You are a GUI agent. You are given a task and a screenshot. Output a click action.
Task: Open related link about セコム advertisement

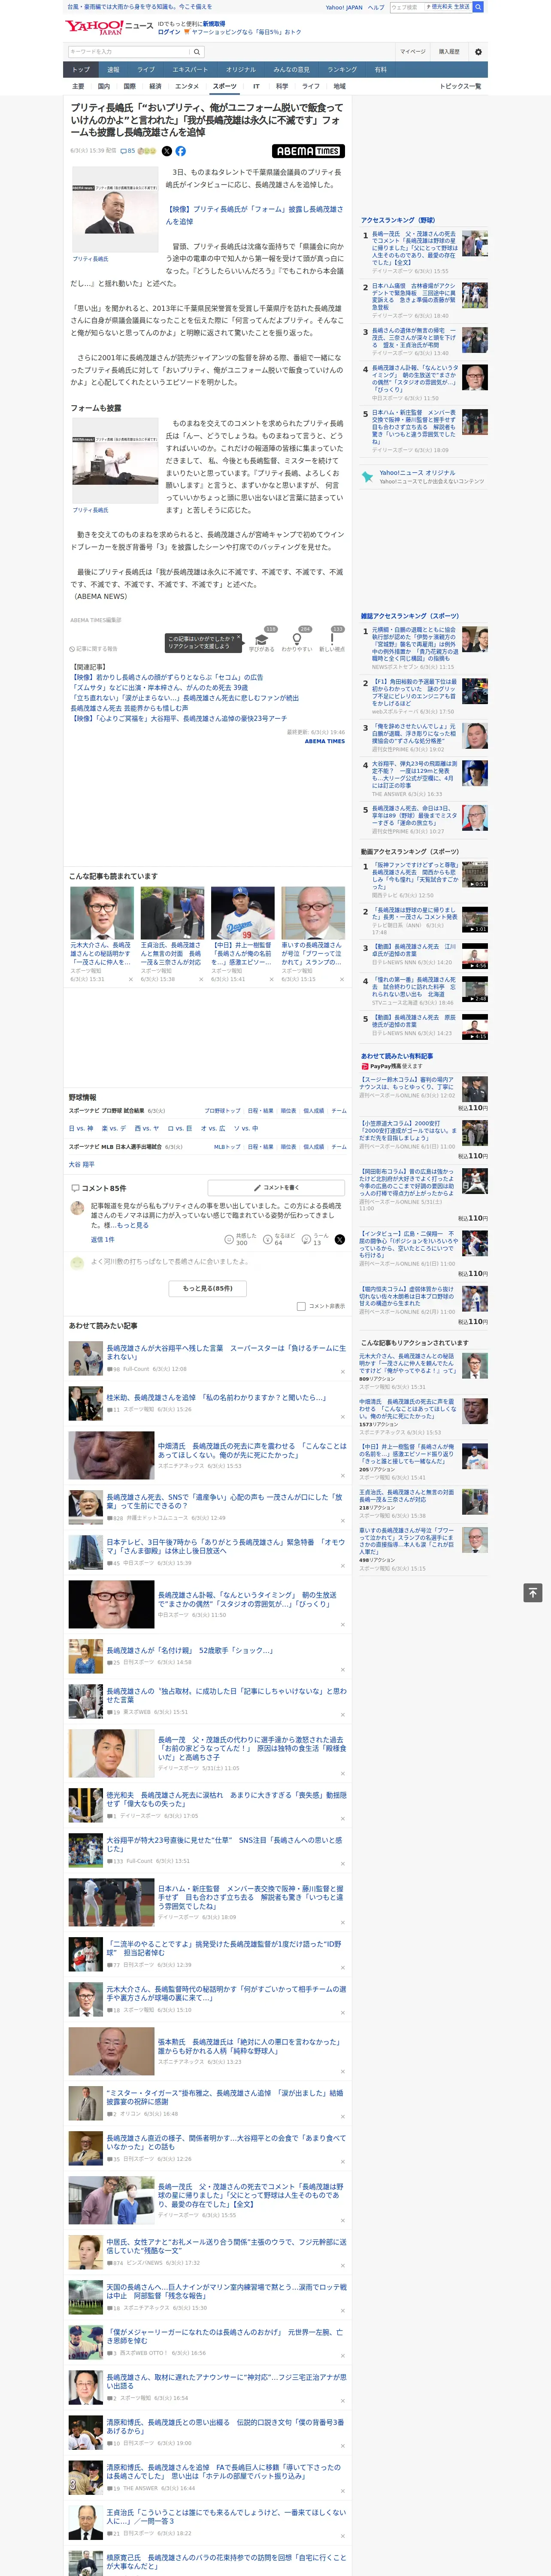[x=166, y=677]
